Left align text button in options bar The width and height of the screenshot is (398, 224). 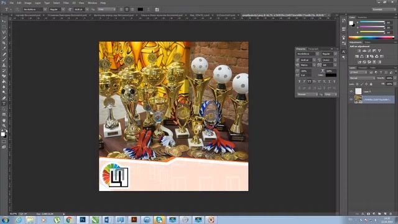click(x=121, y=9)
